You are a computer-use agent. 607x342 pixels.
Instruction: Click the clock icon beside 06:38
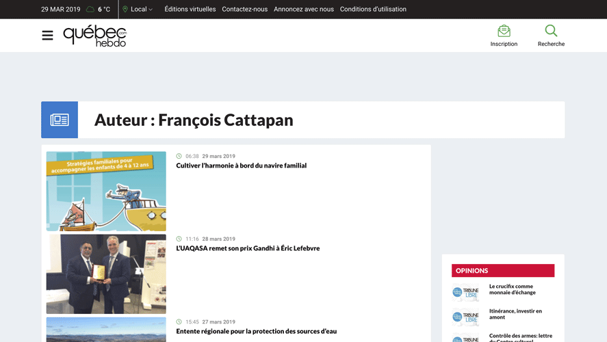tap(179, 156)
